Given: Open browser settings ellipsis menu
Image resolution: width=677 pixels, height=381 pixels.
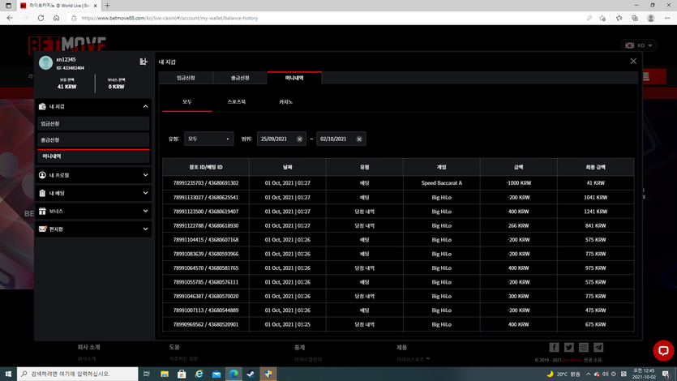Looking at the screenshot, I should tap(667, 18).
